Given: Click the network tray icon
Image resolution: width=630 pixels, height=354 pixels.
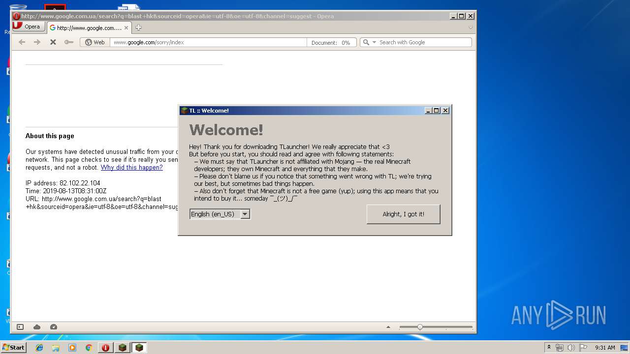Looking at the screenshot, I should point(560,348).
